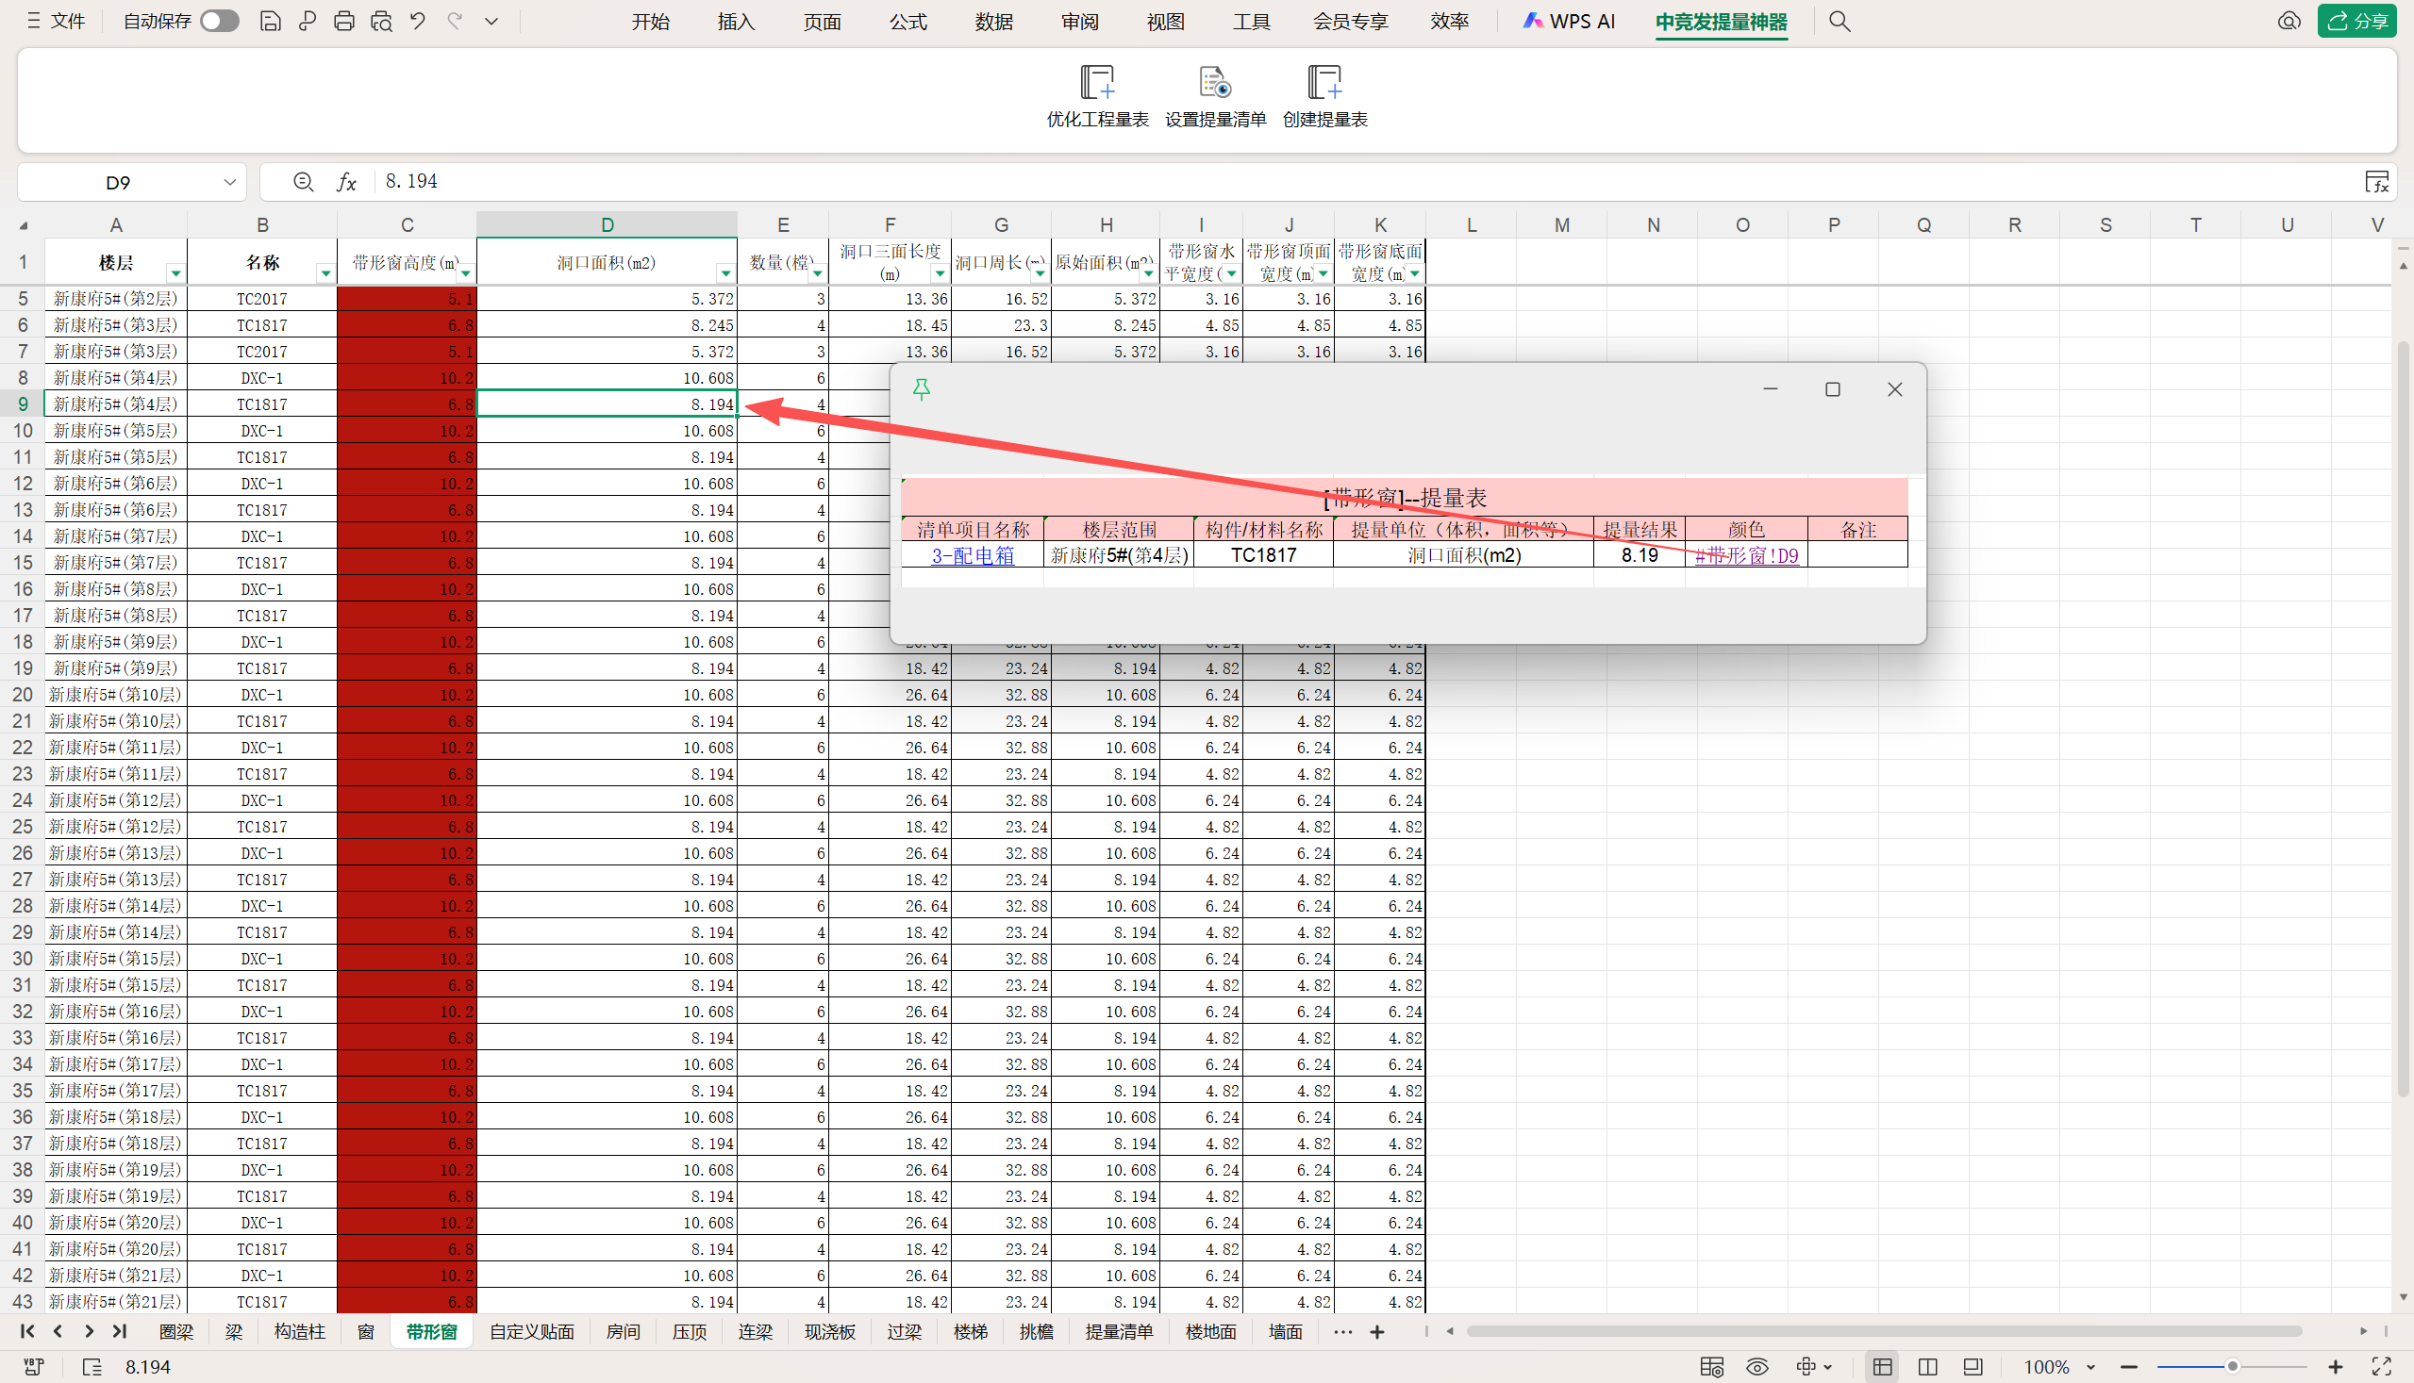Open the 洞口面积 column filter dropdown
The height and width of the screenshot is (1383, 2414).
tap(725, 273)
